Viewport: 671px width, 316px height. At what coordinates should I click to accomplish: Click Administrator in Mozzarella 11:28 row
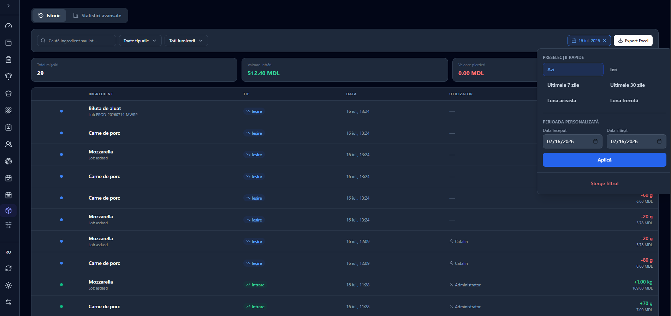click(x=465, y=285)
